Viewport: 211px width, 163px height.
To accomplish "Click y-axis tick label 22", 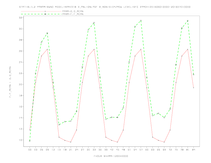I will pyautogui.click(x=21, y=73).
